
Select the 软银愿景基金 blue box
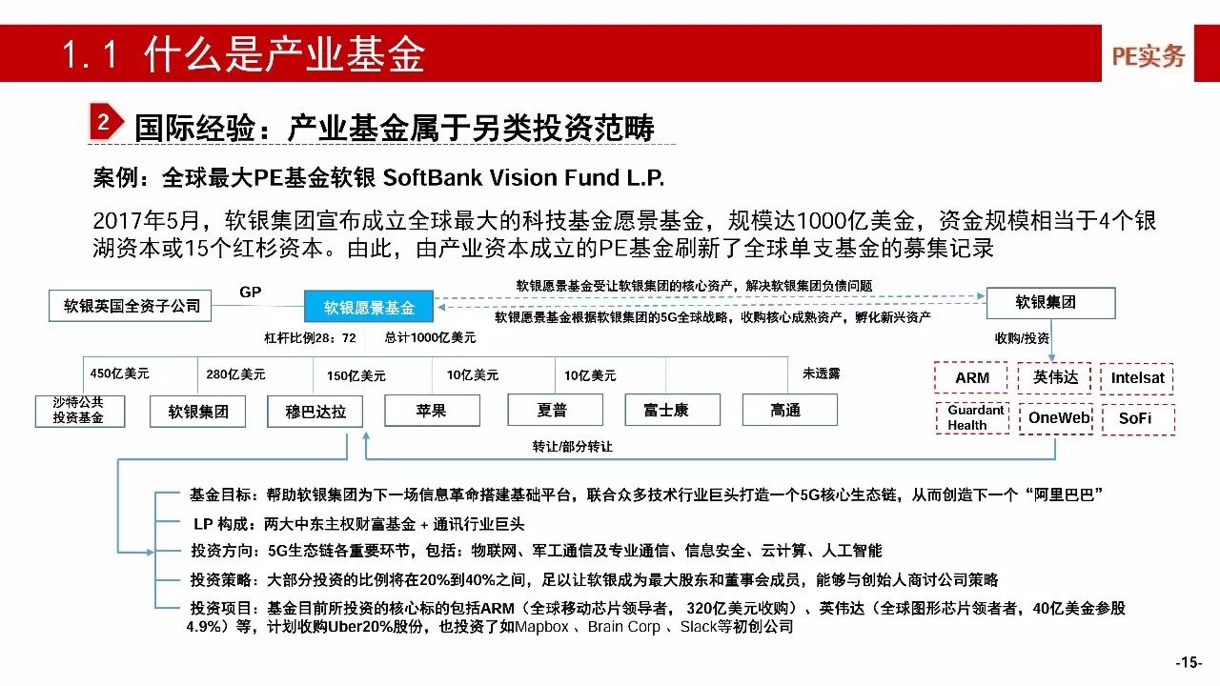click(x=369, y=308)
